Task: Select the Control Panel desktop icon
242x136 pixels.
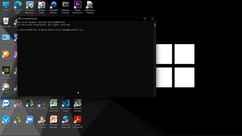Action: [x=6, y=39]
